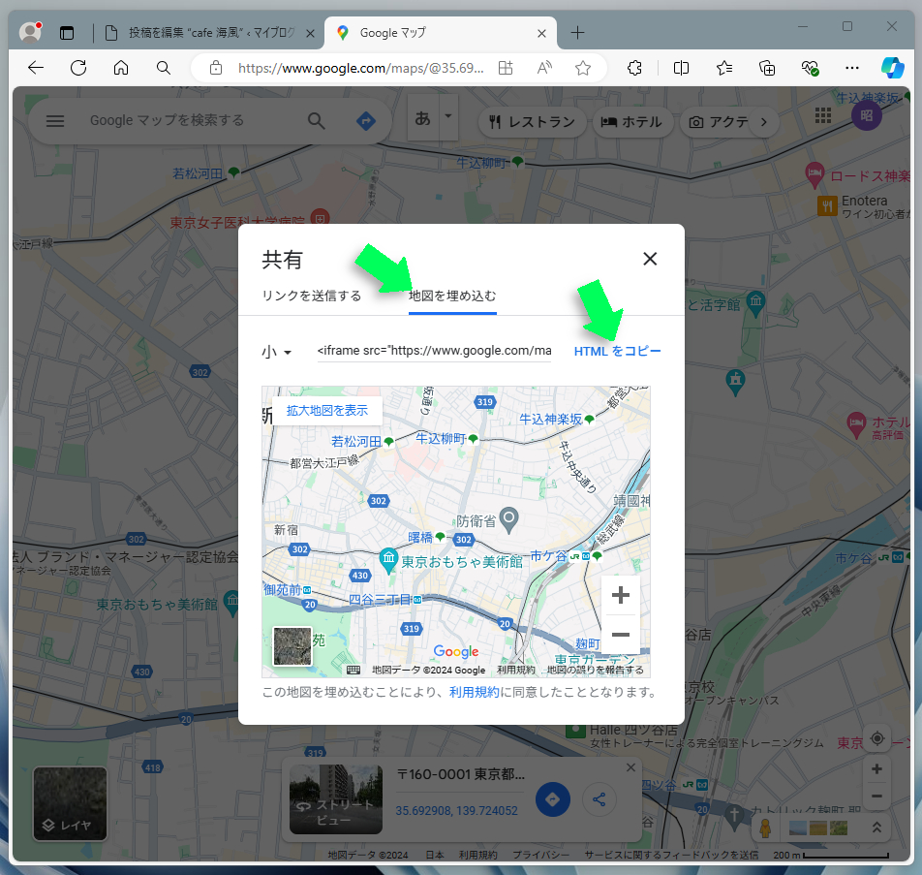Image resolution: width=922 pixels, height=875 pixels.
Task: Click the Google Maps search magnifier
Action: pos(317,121)
